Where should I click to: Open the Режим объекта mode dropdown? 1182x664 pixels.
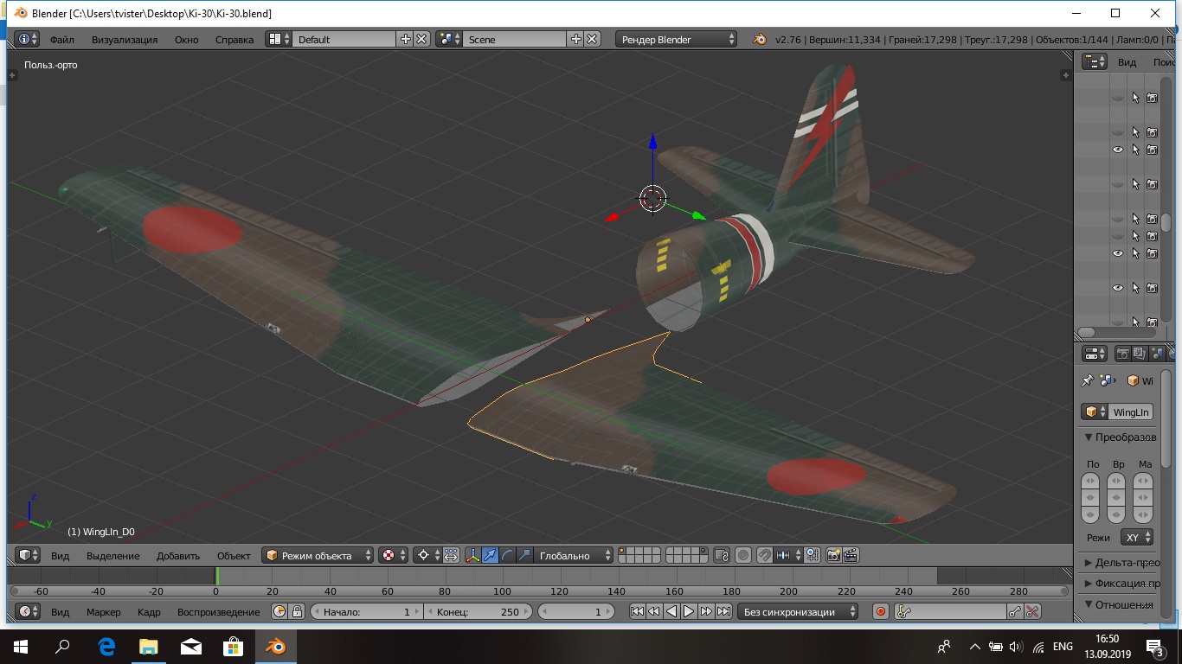pos(318,555)
